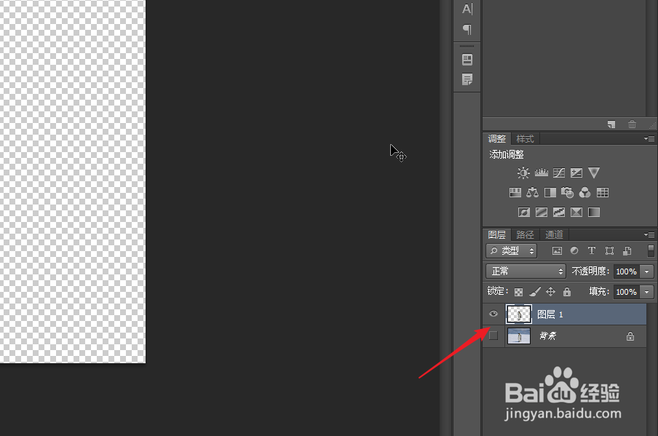Screen dimensions: 658x436
Task: Open the 调整 panel flyout menu
Action: pyautogui.click(x=649, y=138)
